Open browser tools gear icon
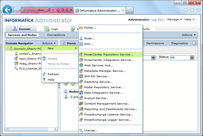Image resolution: width=203 pixels, height=136 pixels. click(199, 10)
